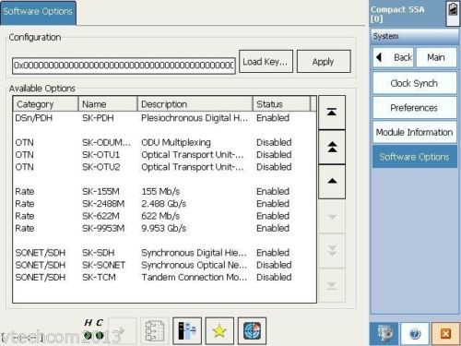Click the configuration key input field
This screenshot has height=346, width=461.
tap(124, 66)
